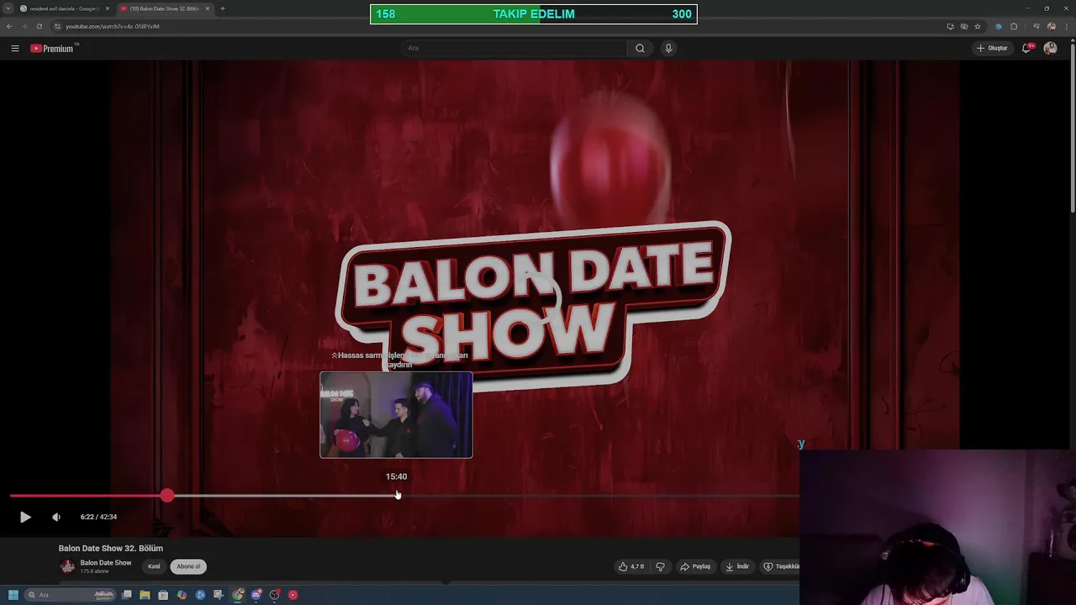Open YouTube notifications bell
Screen dimensions: 1076x605
click(1026, 48)
